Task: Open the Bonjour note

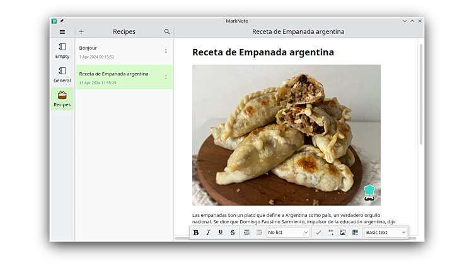Action: 117,52
